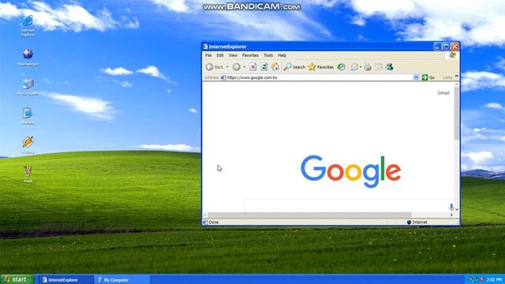
Task: Open the Favorites pane via the star button
Action: click(321, 67)
